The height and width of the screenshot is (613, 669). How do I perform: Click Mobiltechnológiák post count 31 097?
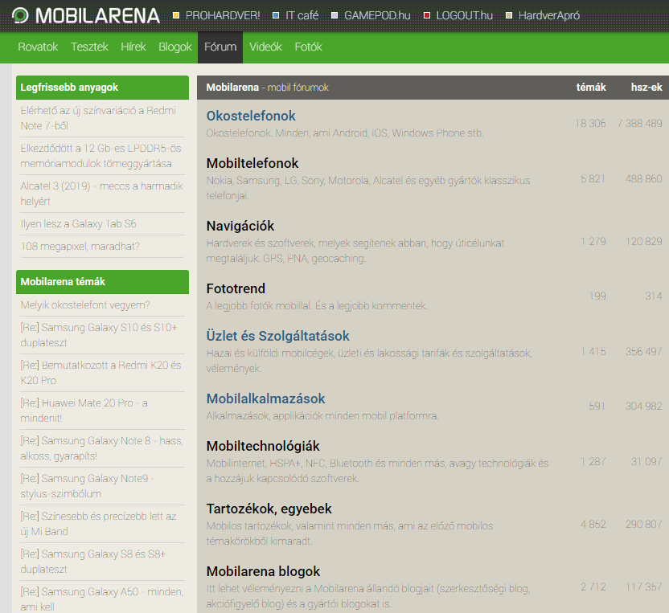(x=646, y=462)
